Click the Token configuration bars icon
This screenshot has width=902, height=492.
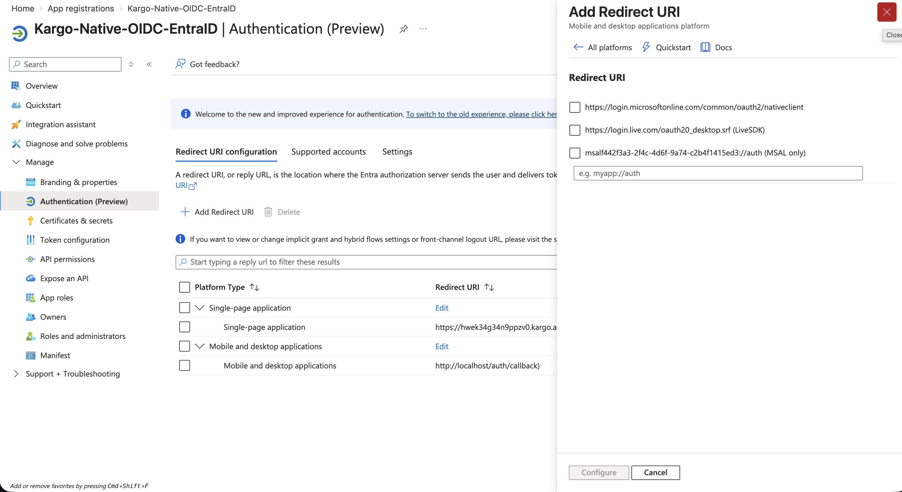pos(30,240)
